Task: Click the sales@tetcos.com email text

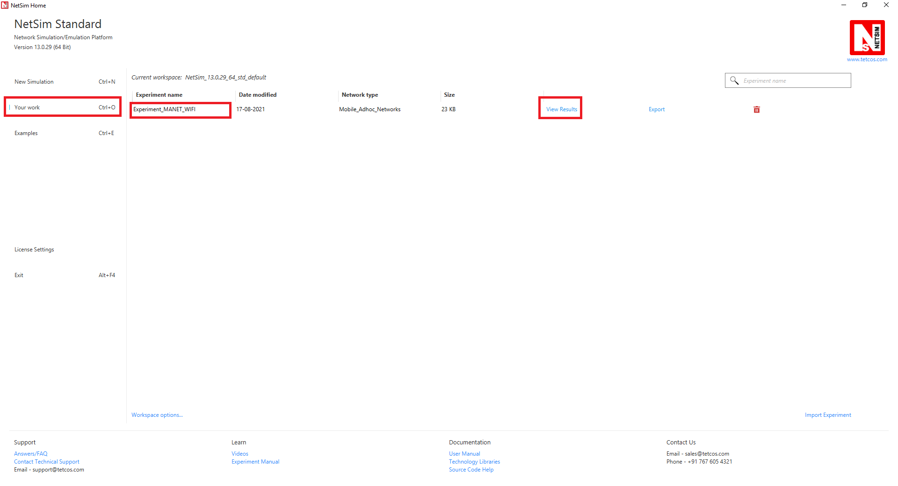Action: click(707, 454)
